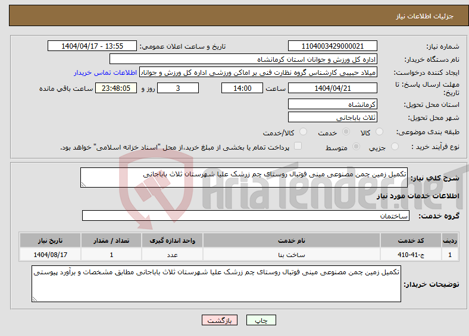Click the شماره نیاز field 1104003429000021
This screenshot has height=336, width=469.
coord(333,46)
